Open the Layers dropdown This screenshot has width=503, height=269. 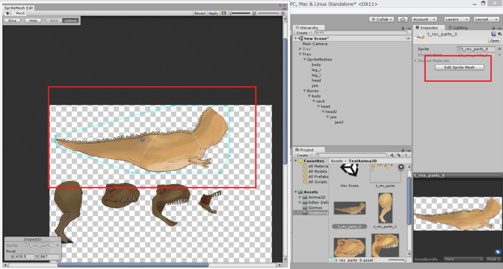457,19
